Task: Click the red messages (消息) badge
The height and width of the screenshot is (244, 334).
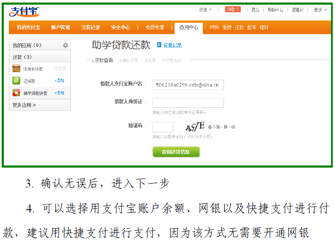Action: point(233,9)
